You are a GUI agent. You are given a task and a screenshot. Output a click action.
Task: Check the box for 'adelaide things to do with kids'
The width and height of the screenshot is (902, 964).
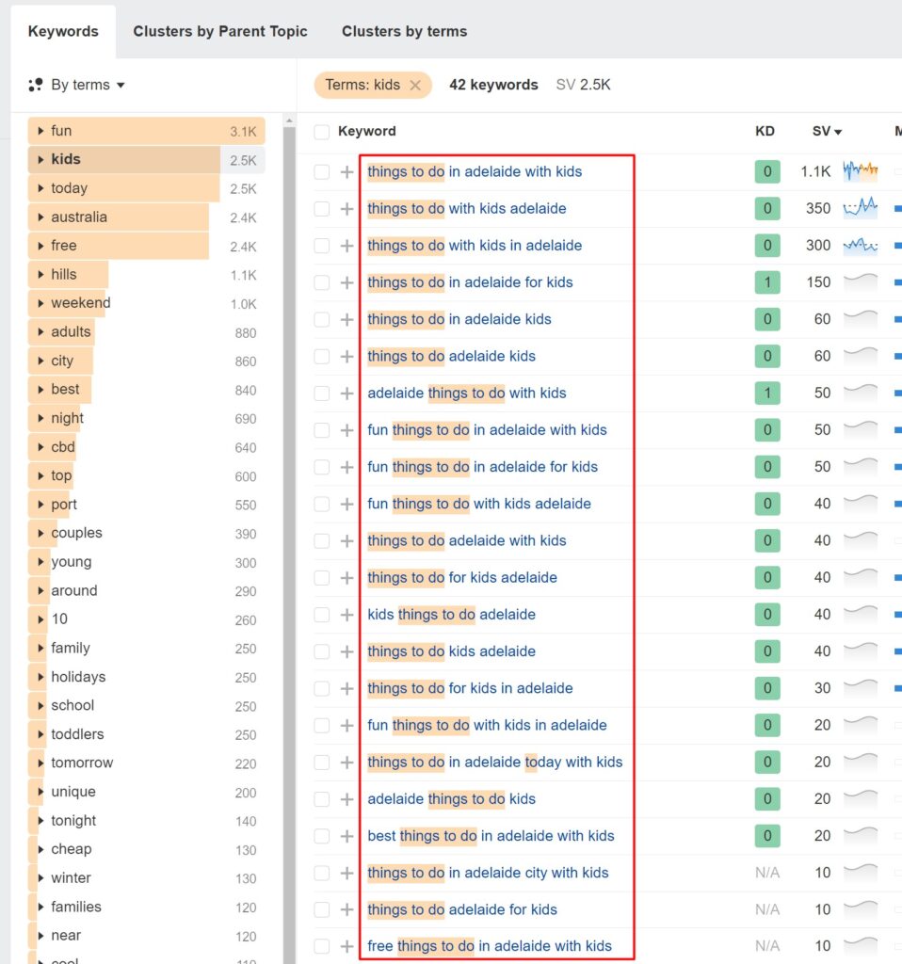point(322,394)
